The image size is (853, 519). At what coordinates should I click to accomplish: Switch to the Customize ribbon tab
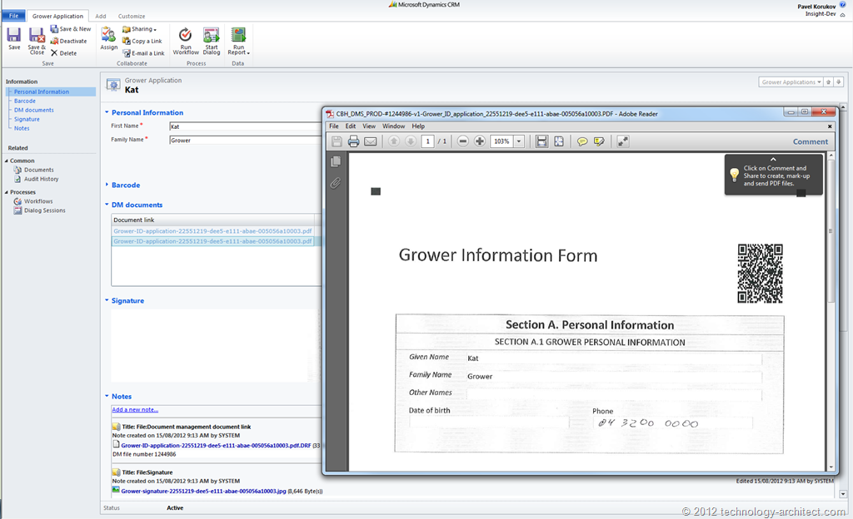(132, 15)
